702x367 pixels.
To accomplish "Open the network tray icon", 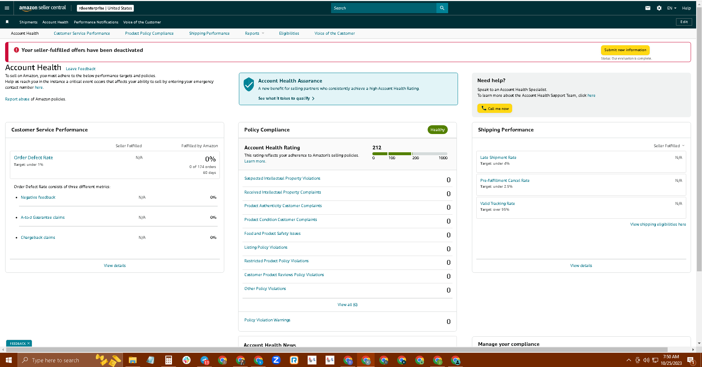I will (x=655, y=360).
